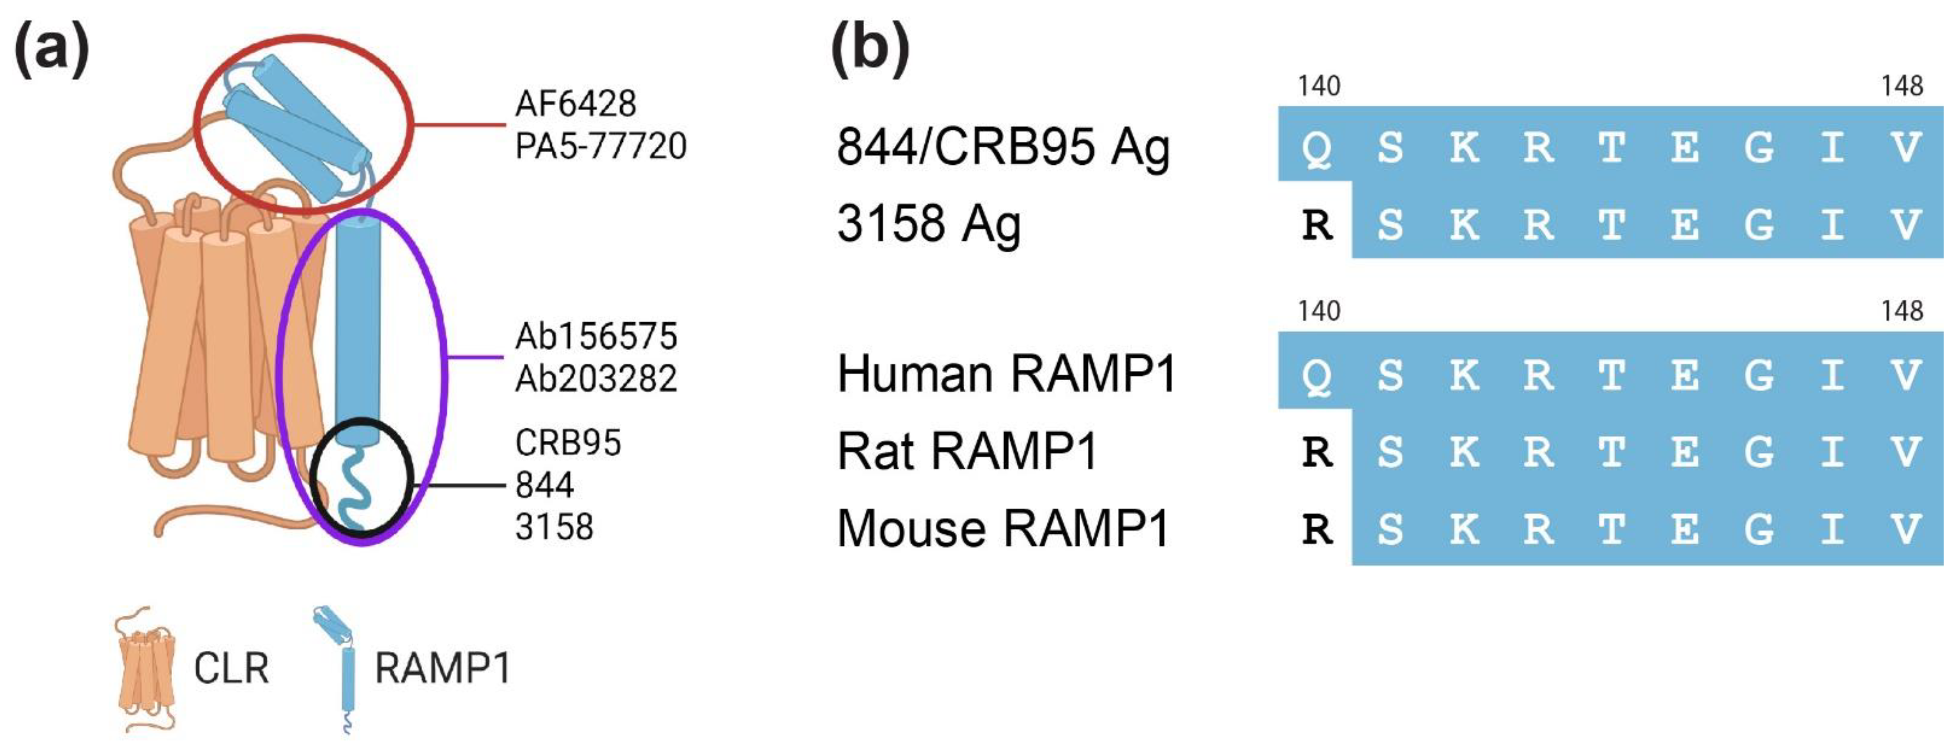Click the Q residue in the Human RAMP1 row
The height and width of the screenshot is (745, 1960).
pyautogui.click(x=1316, y=375)
